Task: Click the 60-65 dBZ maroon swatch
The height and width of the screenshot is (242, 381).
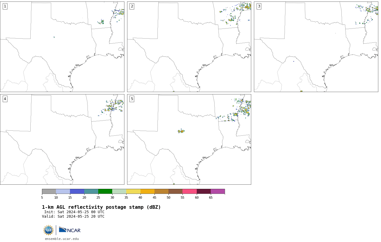Action: click(204, 191)
